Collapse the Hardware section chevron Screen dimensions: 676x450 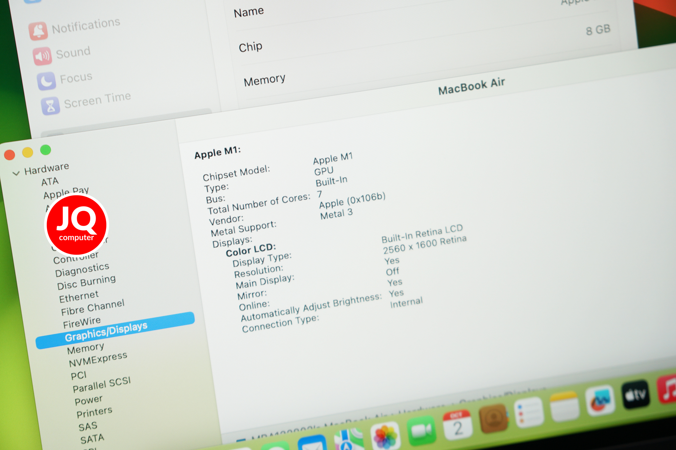tap(16, 174)
